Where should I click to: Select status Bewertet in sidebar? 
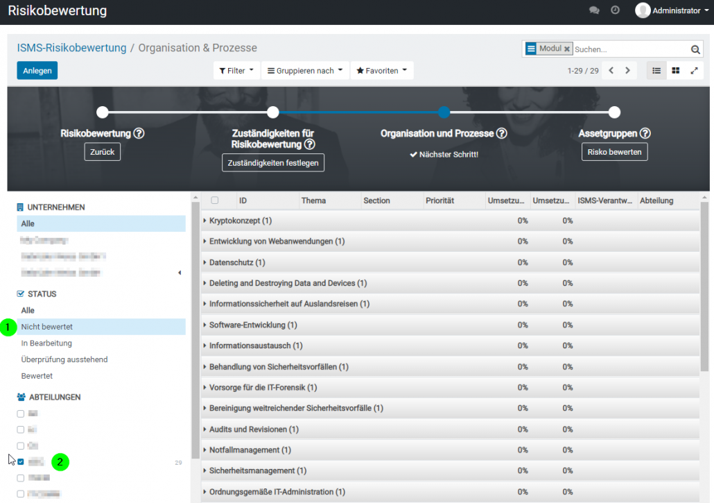pyautogui.click(x=37, y=376)
